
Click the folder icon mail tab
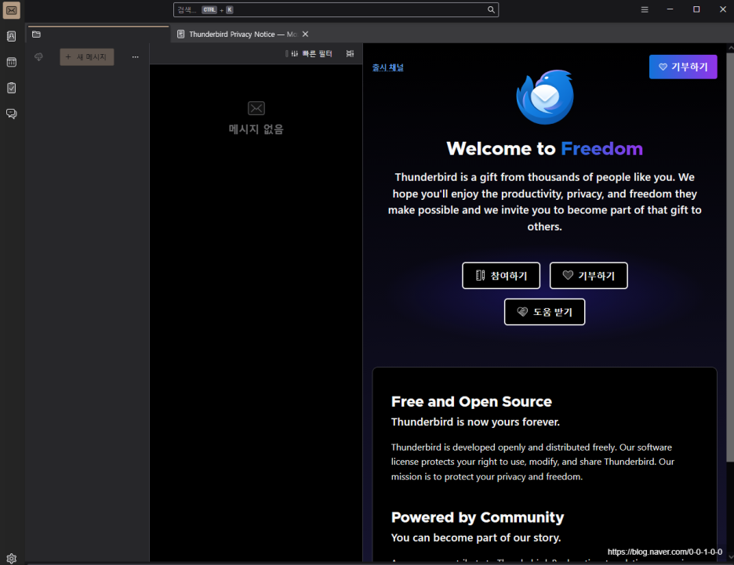pyautogui.click(x=37, y=34)
